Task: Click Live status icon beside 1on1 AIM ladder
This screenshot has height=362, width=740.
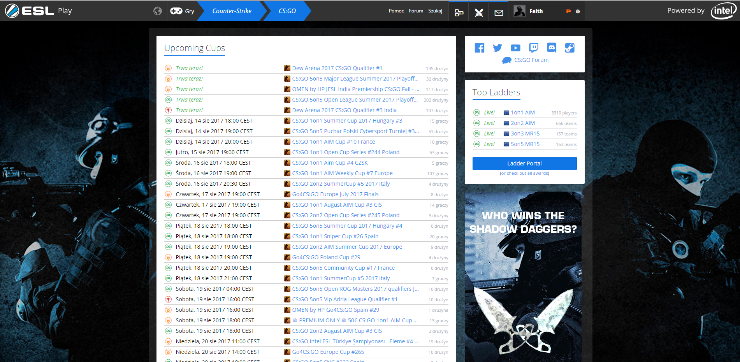Action: pos(476,112)
